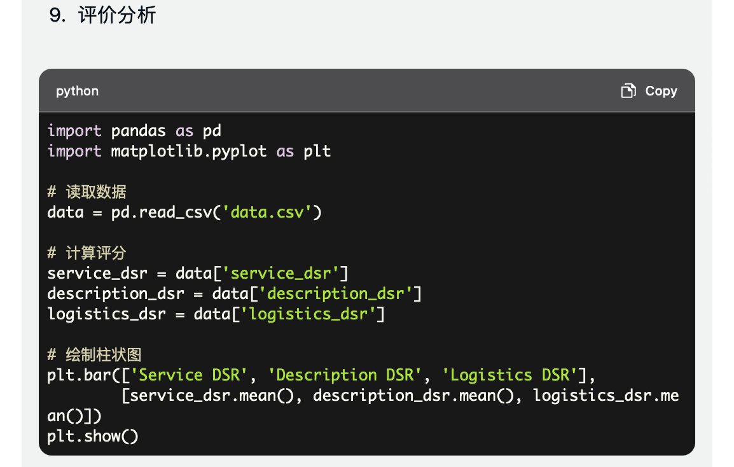
Task: Click the import matplotlib.pyplot line
Action: coord(189,151)
